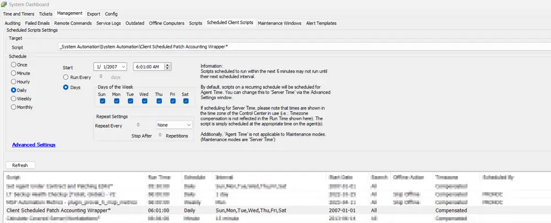Screen dimensions: 551x223
Task: Open the Repeat Every None dropdown
Action: click(x=188, y=125)
